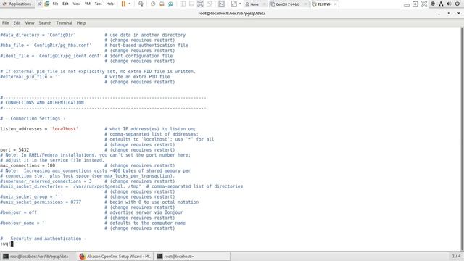Enter full screen mode icon
Viewport: 464px width, 261px height.
pos(200,4)
